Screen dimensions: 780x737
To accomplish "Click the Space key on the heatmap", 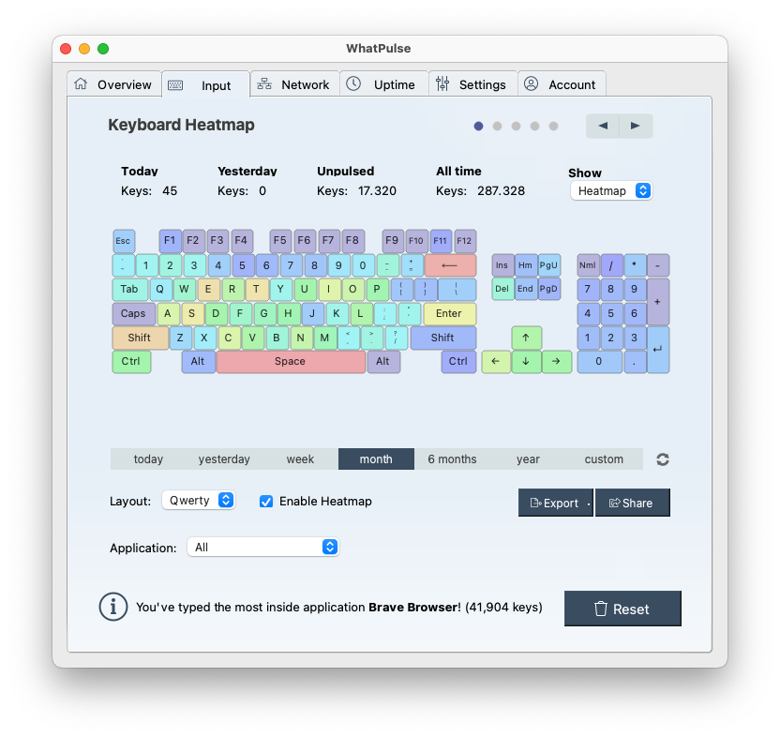I will 291,361.
